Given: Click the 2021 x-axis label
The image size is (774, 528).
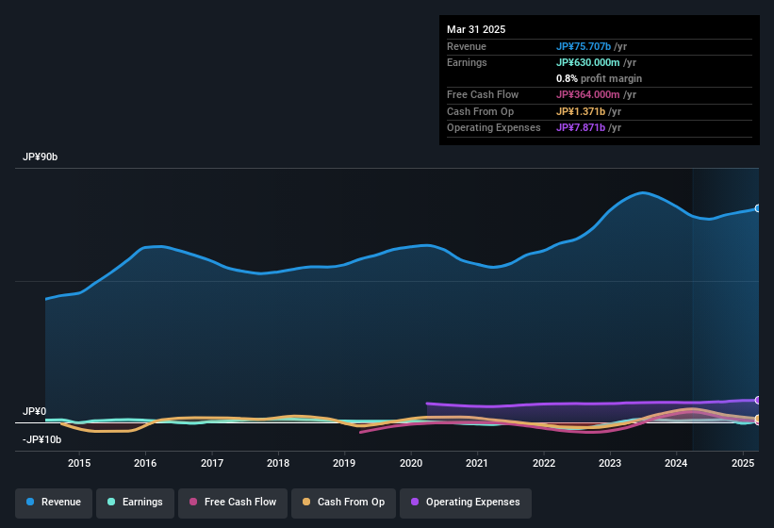Looking at the screenshot, I should (477, 463).
